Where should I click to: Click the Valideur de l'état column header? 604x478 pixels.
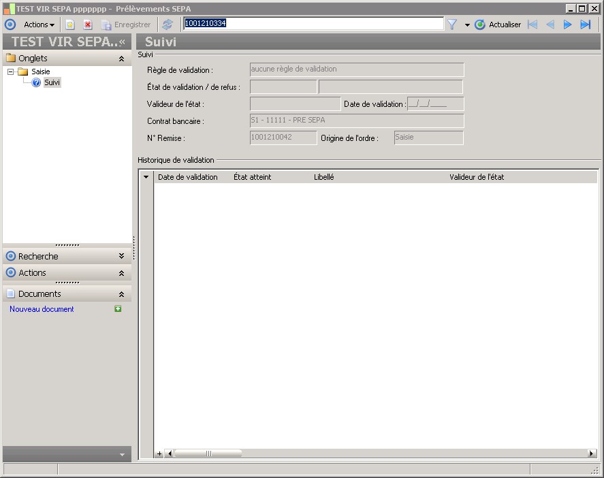477,177
